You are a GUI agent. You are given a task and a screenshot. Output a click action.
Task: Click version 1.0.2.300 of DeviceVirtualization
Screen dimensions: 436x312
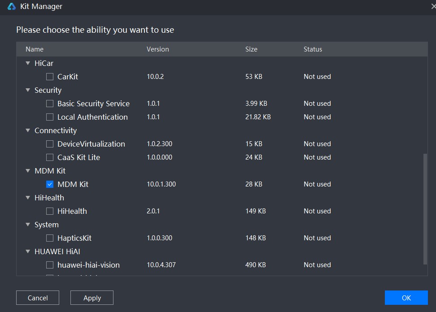pyautogui.click(x=160, y=143)
